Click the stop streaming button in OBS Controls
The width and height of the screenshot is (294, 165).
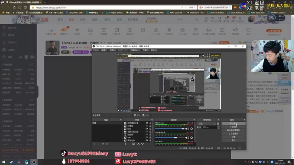[x=233, y=124]
